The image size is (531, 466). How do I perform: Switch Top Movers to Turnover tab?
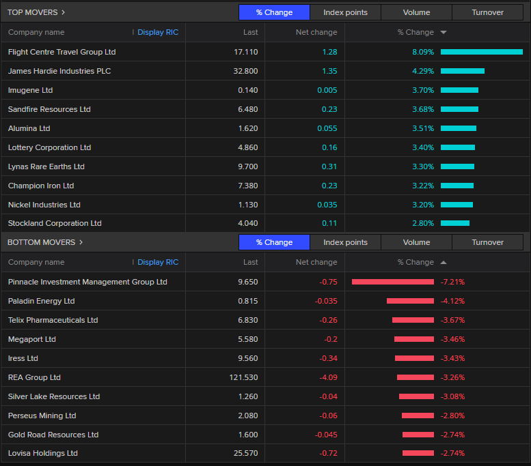[x=488, y=12]
